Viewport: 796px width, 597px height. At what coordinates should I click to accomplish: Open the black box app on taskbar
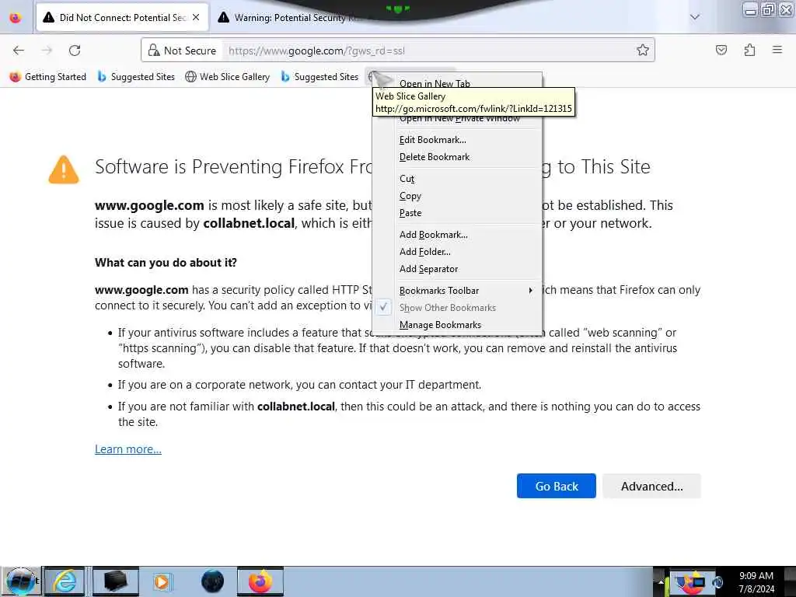pyautogui.click(x=115, y=581)
